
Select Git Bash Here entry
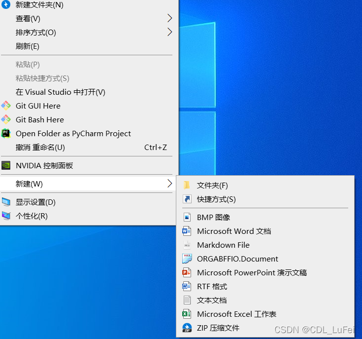87,119
